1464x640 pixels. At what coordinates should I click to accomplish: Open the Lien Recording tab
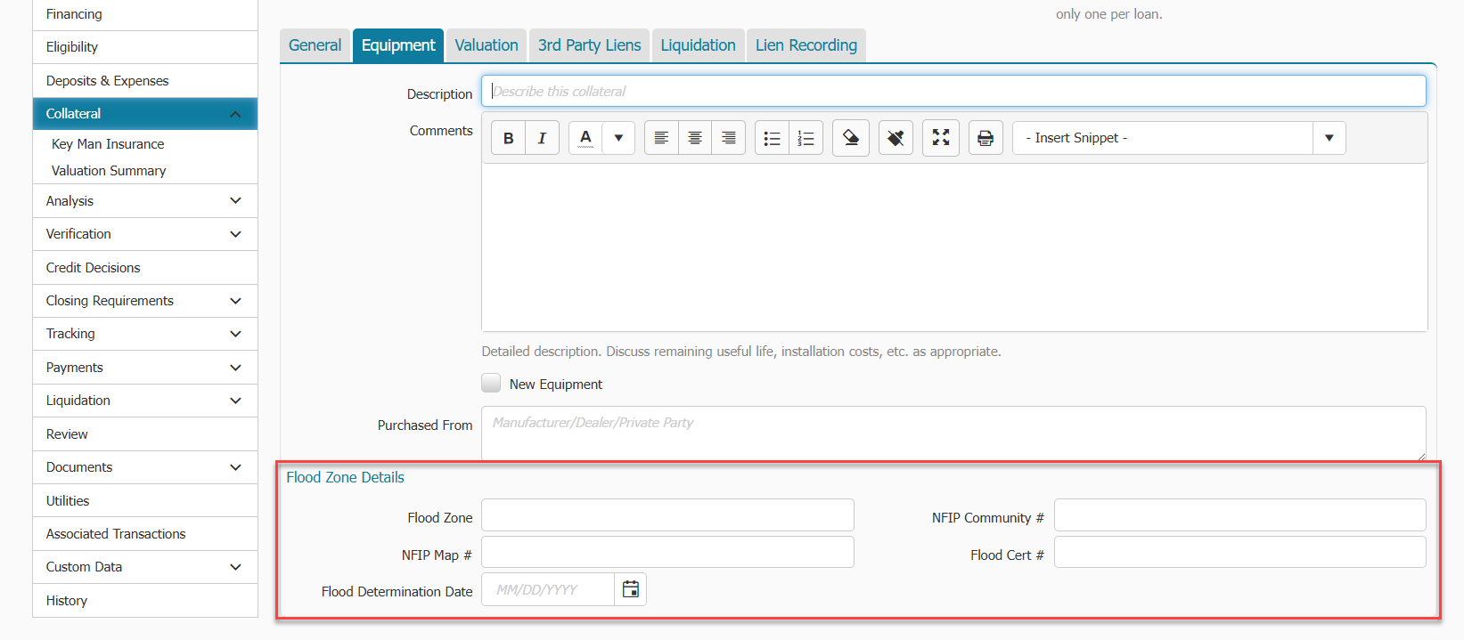tap(806, 45)
